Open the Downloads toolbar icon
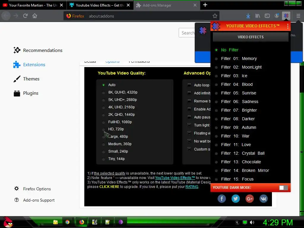The width and height of the screenshot is (304, 228). 248,16
